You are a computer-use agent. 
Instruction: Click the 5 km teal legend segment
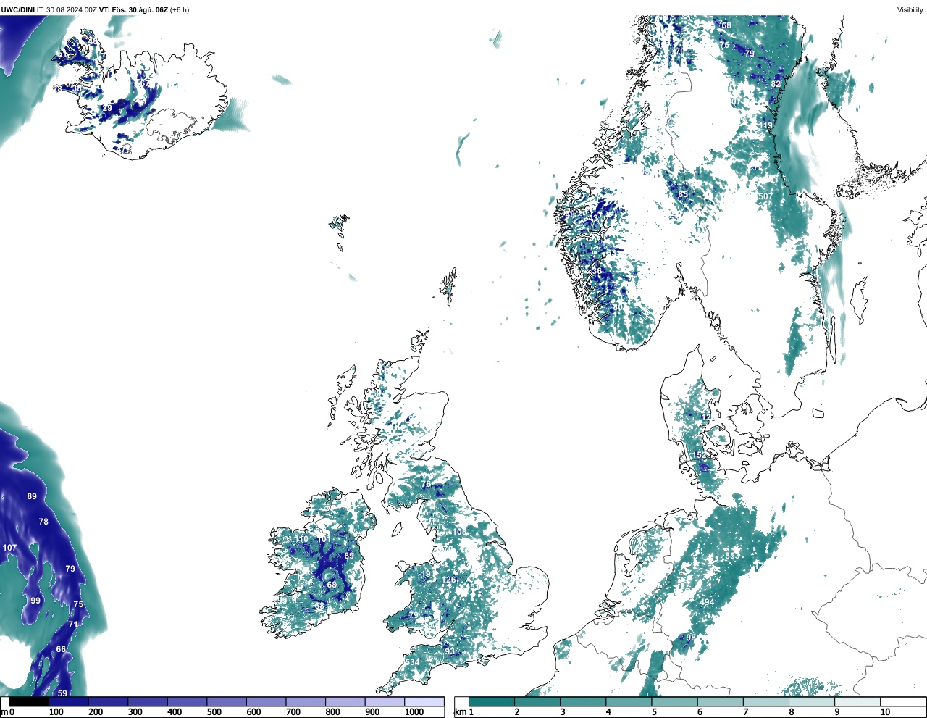pos(675,701)
